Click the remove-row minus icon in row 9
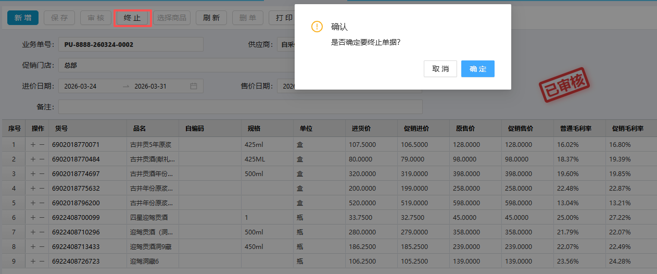 (x=42, y=261)
